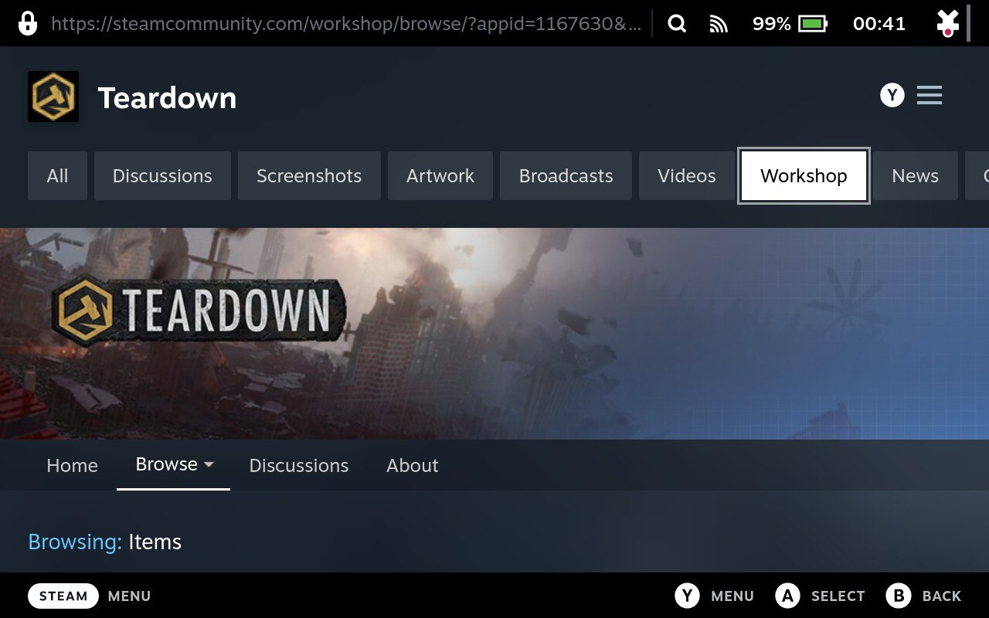Open the wireless signal status icon
The height and width of the screenshot is (618, 989).
pos(719,25)
